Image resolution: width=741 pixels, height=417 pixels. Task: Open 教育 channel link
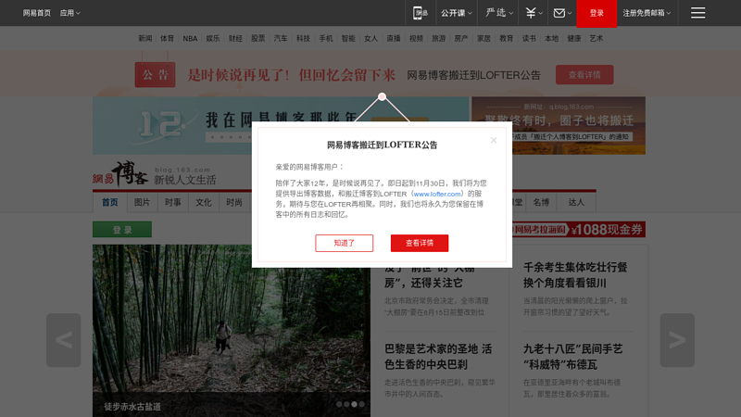pos(506,38)
